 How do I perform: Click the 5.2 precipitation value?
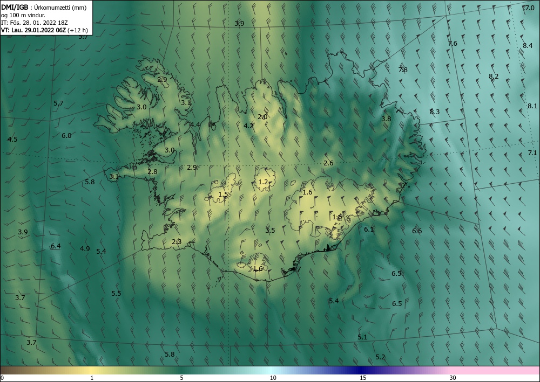point(380,357)
